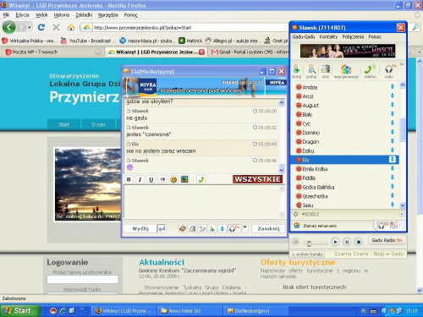
Task: Expand the details arrow for contact Domino
Action: [x=393, y=132]
